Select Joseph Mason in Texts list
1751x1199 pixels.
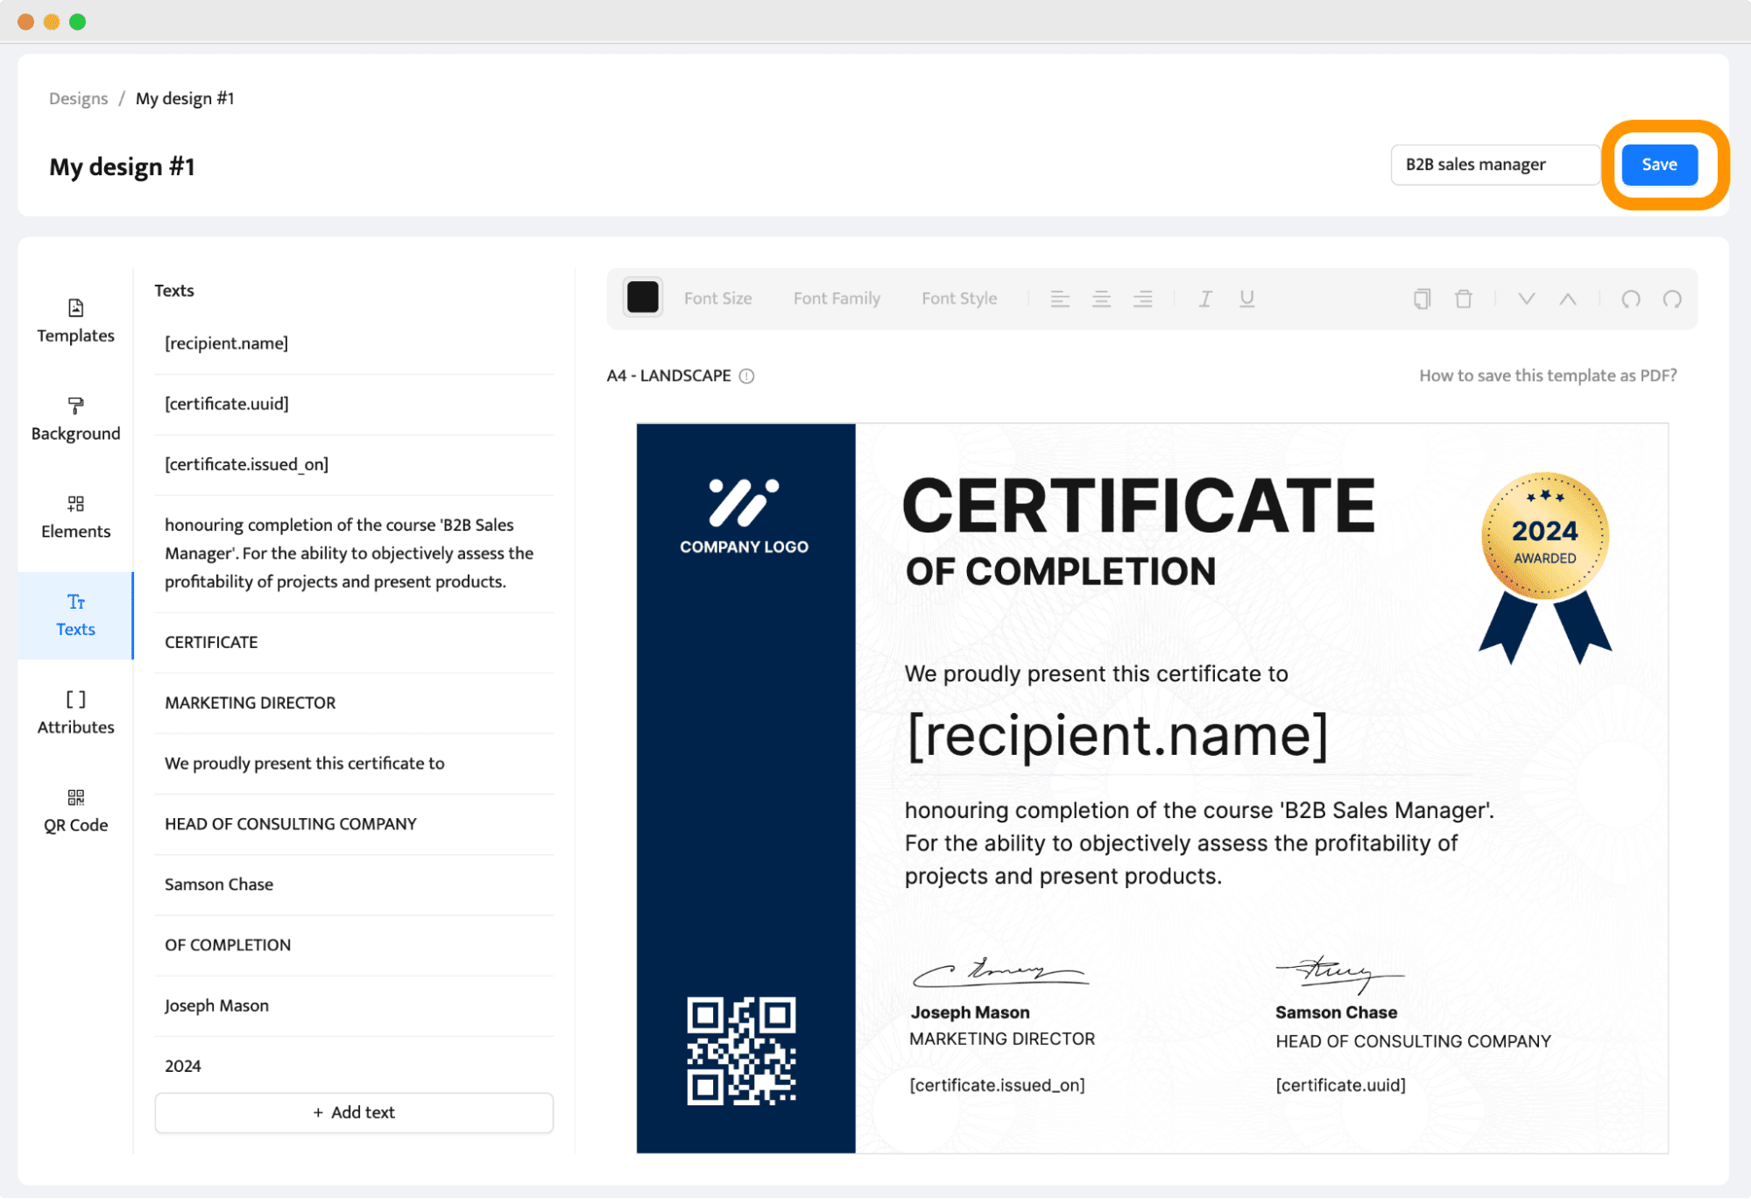tap(354, 1005)
